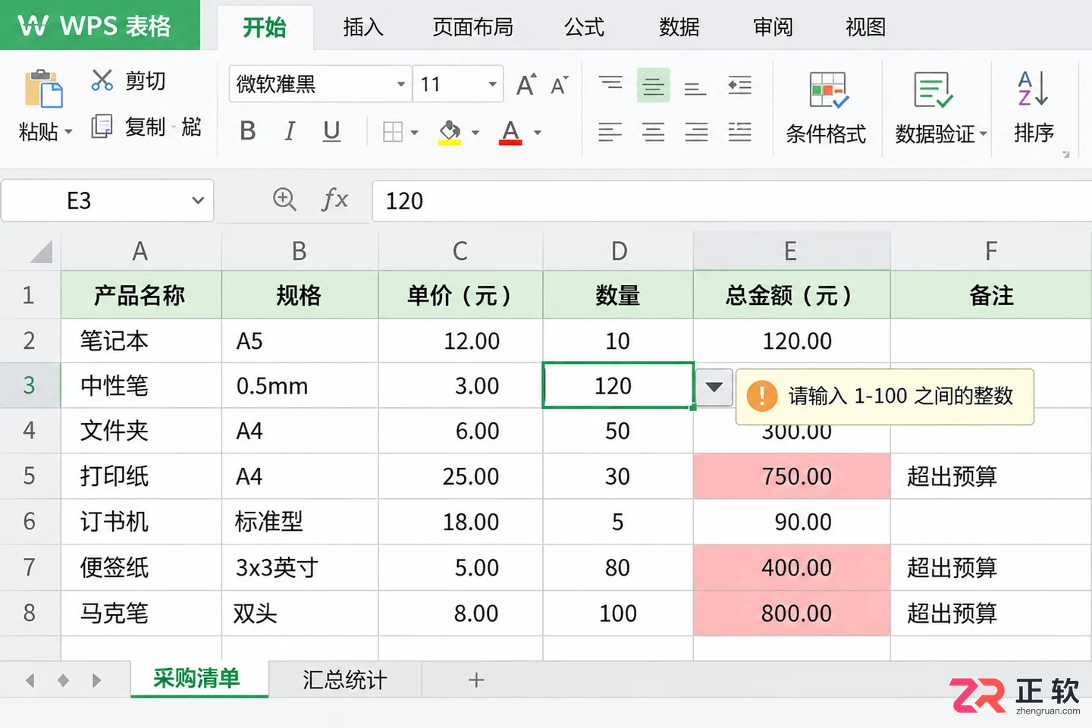This screenshot has height=728, width=1092.
Task: Increase font size with large A icon
Action: [x=526, y=84]
